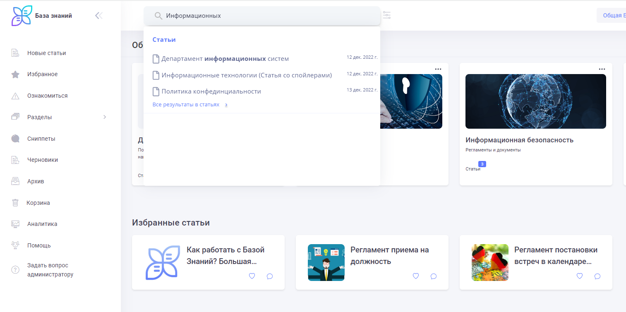Open Архив section
626x312 pixels.
[36, 181]
